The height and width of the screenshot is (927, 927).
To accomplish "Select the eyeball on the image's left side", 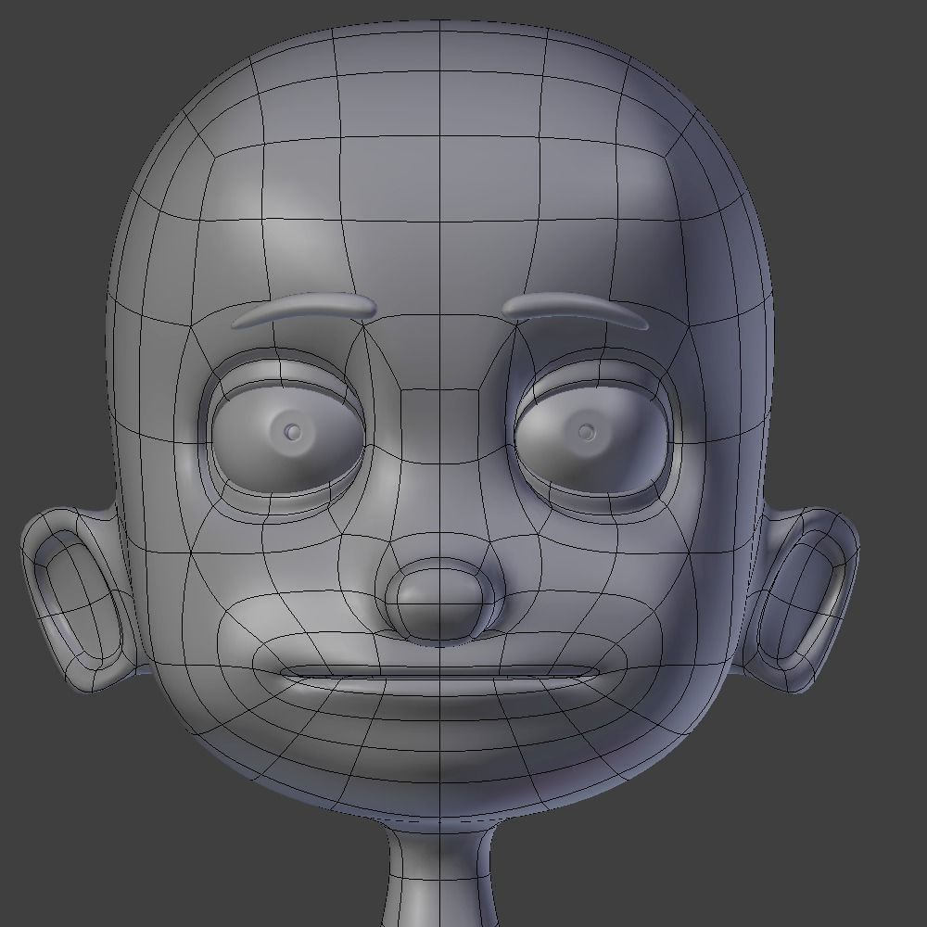I will coord(288,439).
